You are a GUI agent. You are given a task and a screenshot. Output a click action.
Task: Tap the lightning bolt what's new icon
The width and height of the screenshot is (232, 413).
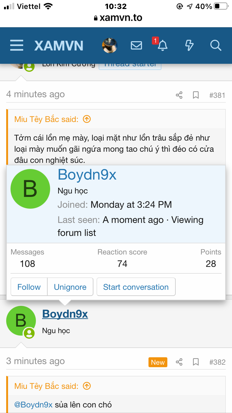click(189, 46)
